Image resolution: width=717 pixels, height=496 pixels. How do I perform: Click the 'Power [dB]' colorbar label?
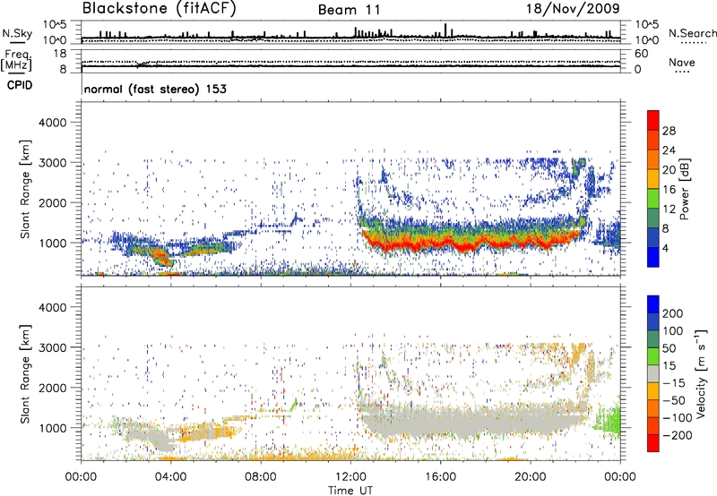click(684, 189)
